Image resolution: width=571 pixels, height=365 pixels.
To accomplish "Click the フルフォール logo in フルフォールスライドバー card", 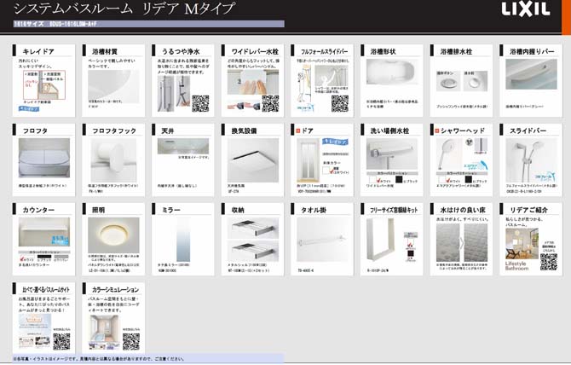I will pos(305,107).
